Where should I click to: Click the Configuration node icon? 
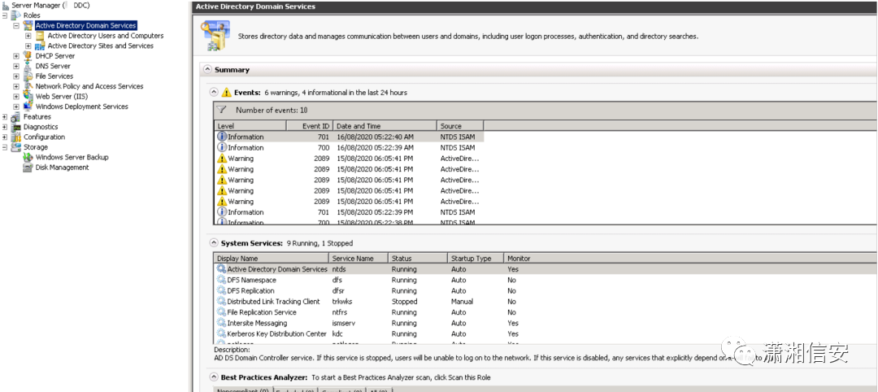16,137
